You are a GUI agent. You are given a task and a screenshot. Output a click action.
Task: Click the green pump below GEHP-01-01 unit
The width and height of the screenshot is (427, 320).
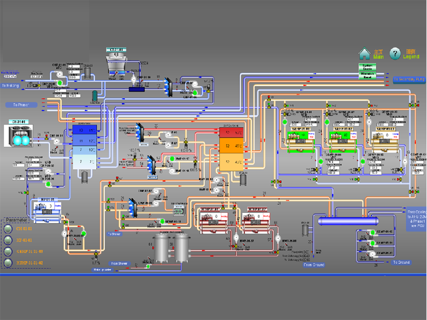coord(321,162)
